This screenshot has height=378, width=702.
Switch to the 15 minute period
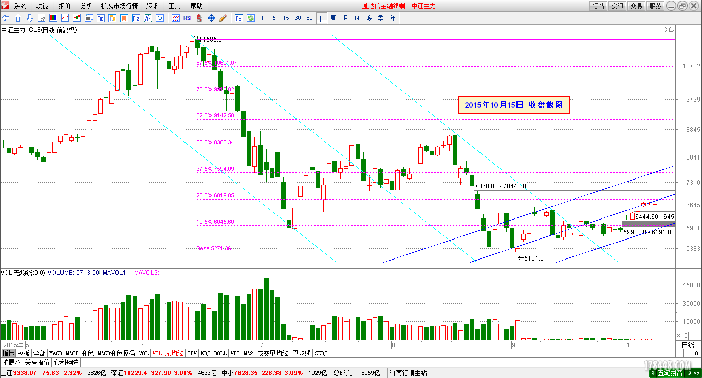click(286, 18)
